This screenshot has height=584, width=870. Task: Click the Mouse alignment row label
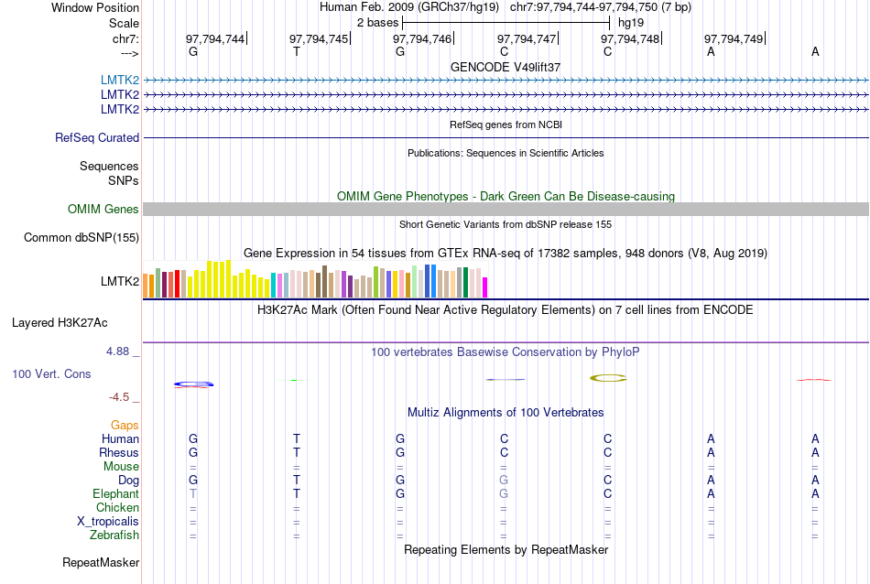[x=122, y=467]
